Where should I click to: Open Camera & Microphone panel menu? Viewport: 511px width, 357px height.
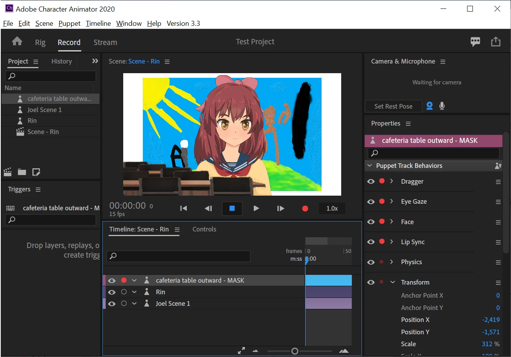(x=443, y=62)
